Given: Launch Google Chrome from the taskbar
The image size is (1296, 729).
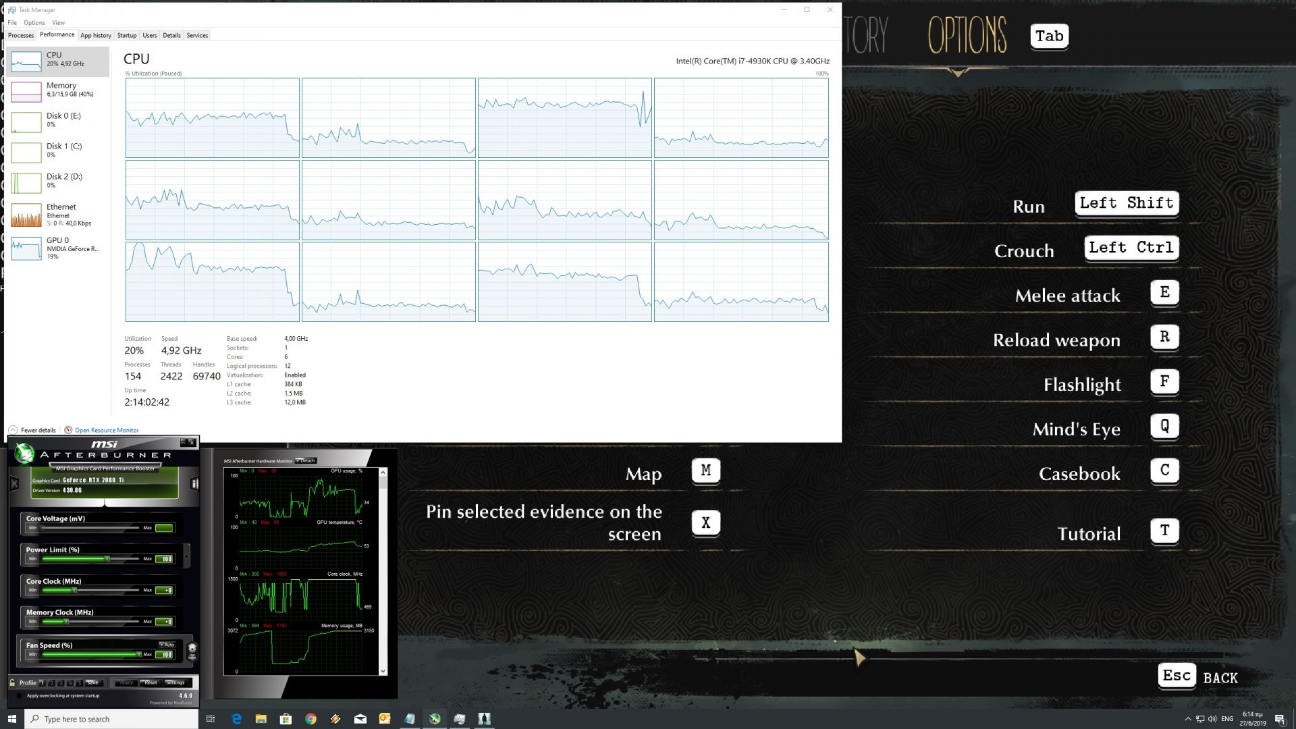Looking at the screenshot, I should pos(310,719).
